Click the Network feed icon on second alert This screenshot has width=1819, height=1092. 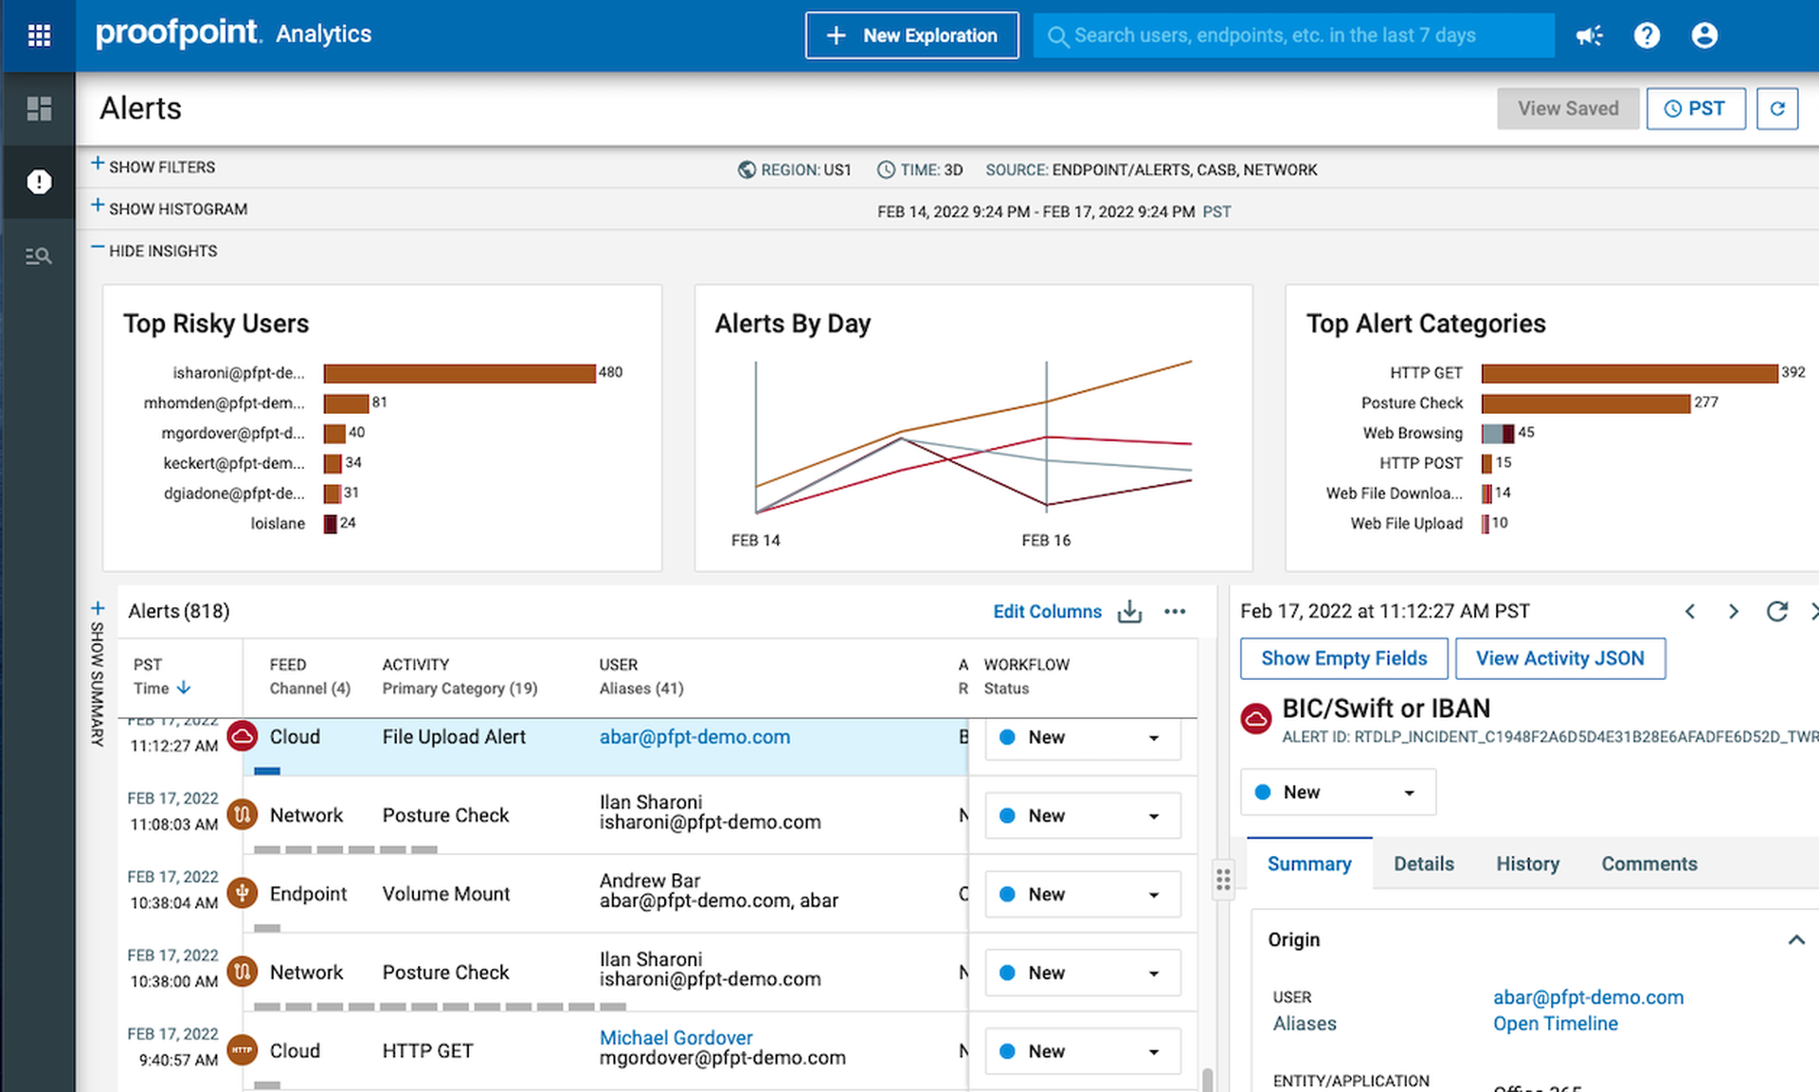click(x=243, y=815)
